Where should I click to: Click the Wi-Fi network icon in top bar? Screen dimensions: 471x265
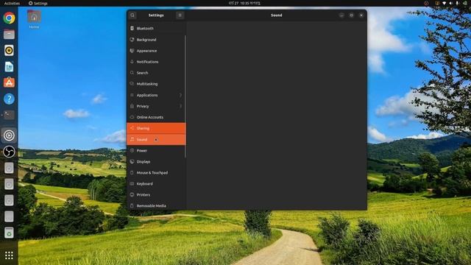point(444,3)
